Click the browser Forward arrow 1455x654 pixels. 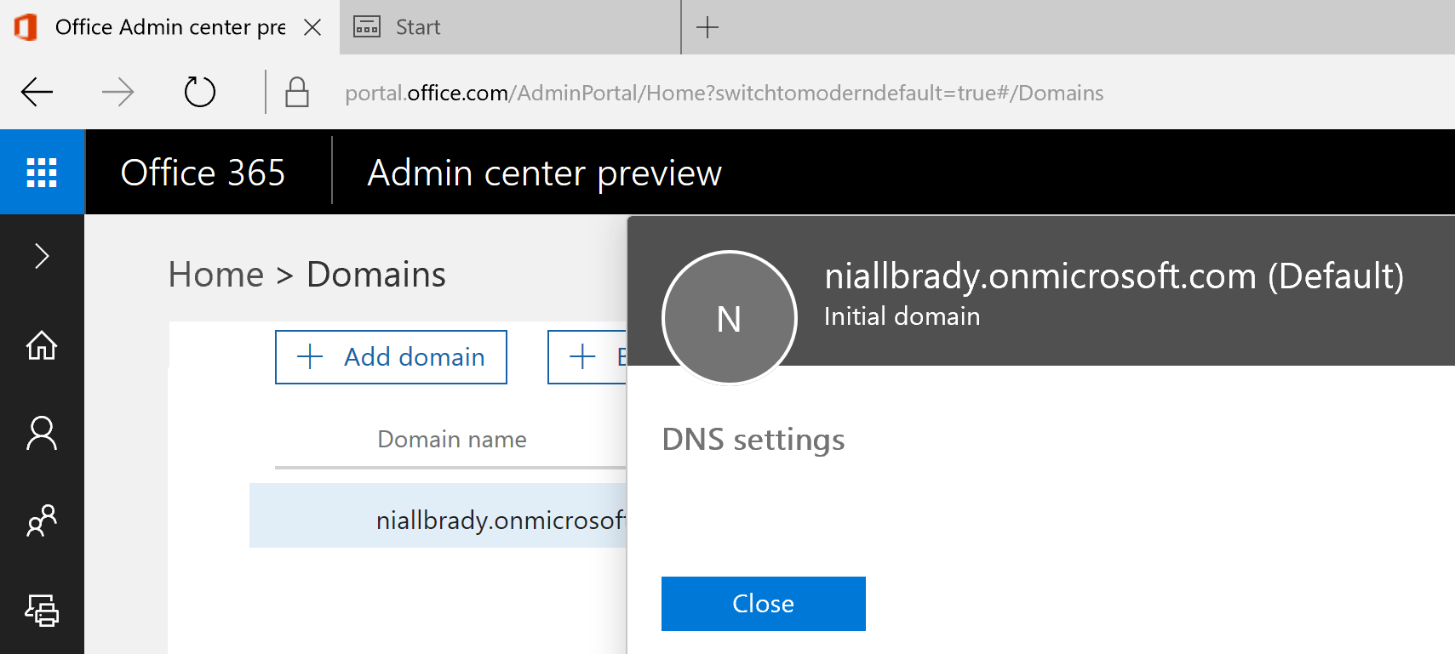[117, 92]
